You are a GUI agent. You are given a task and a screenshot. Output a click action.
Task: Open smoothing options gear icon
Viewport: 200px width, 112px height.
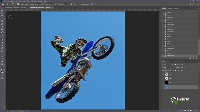(x=71, y=4)
